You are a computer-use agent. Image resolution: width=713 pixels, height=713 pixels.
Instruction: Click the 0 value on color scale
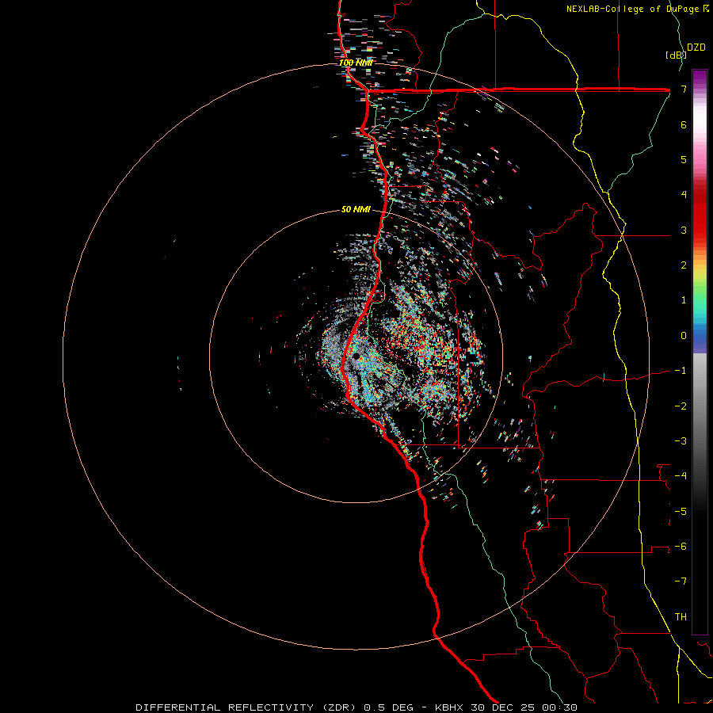pos(684,336)
